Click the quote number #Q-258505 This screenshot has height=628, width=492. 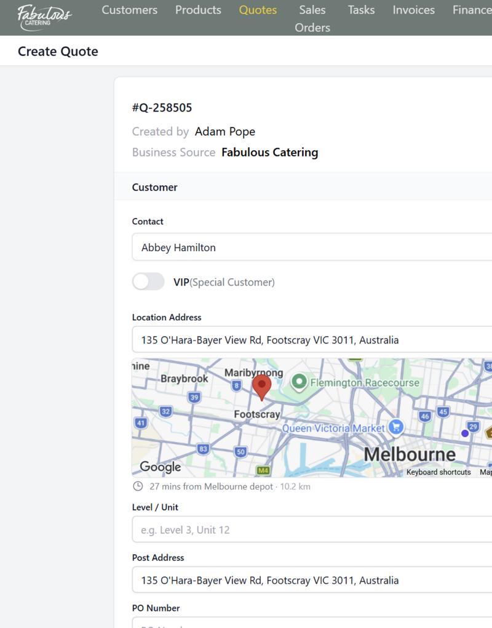click(x=162, y=107)
